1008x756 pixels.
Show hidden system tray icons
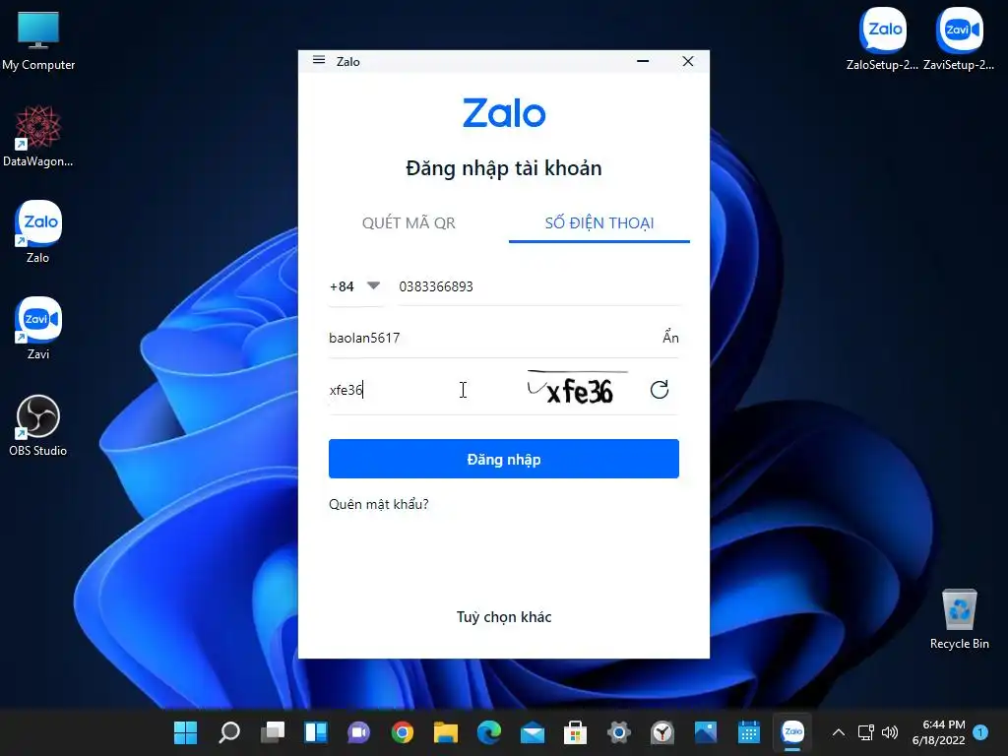(x=839, y=732)
